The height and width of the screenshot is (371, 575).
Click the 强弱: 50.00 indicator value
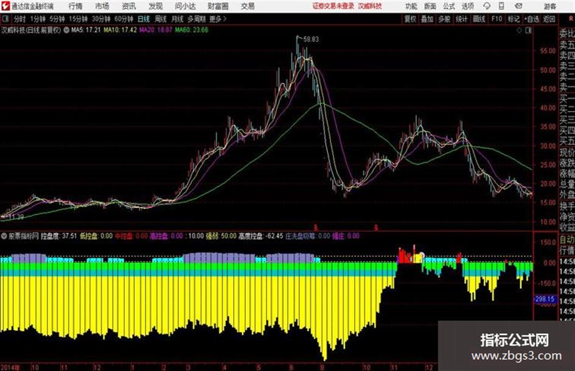pyautogui.click(x=221, y=236)
